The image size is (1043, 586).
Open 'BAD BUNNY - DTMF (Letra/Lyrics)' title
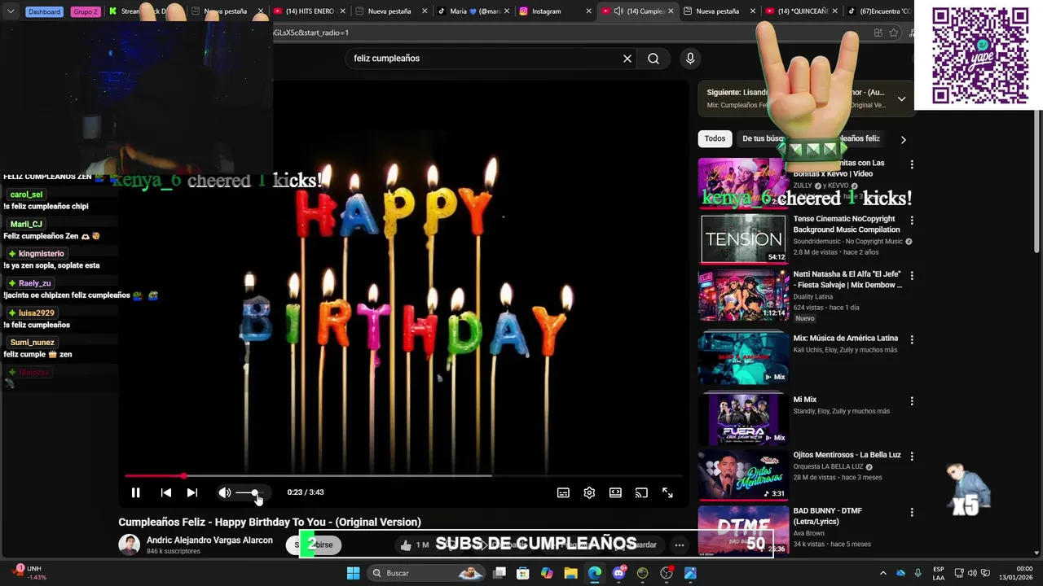pyautogui.click(x=828, y=516)
